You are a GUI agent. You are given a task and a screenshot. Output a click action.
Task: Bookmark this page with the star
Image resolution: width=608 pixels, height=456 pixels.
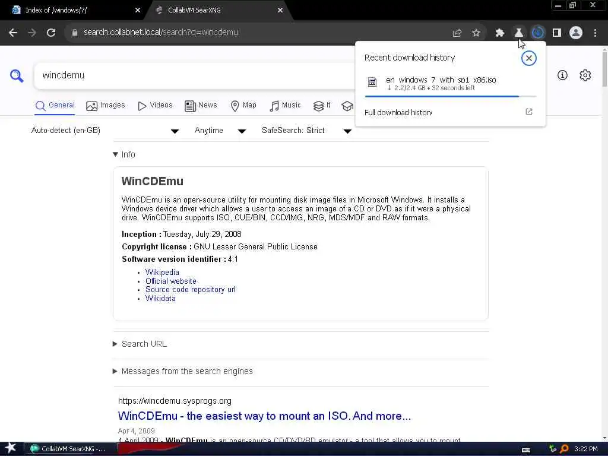click(476, 33)
